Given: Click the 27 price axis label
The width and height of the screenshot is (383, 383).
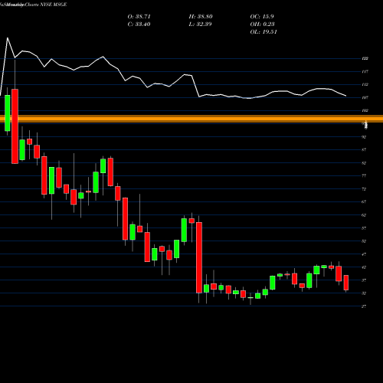Looking at the screenshot, I should tap(364, 306).
